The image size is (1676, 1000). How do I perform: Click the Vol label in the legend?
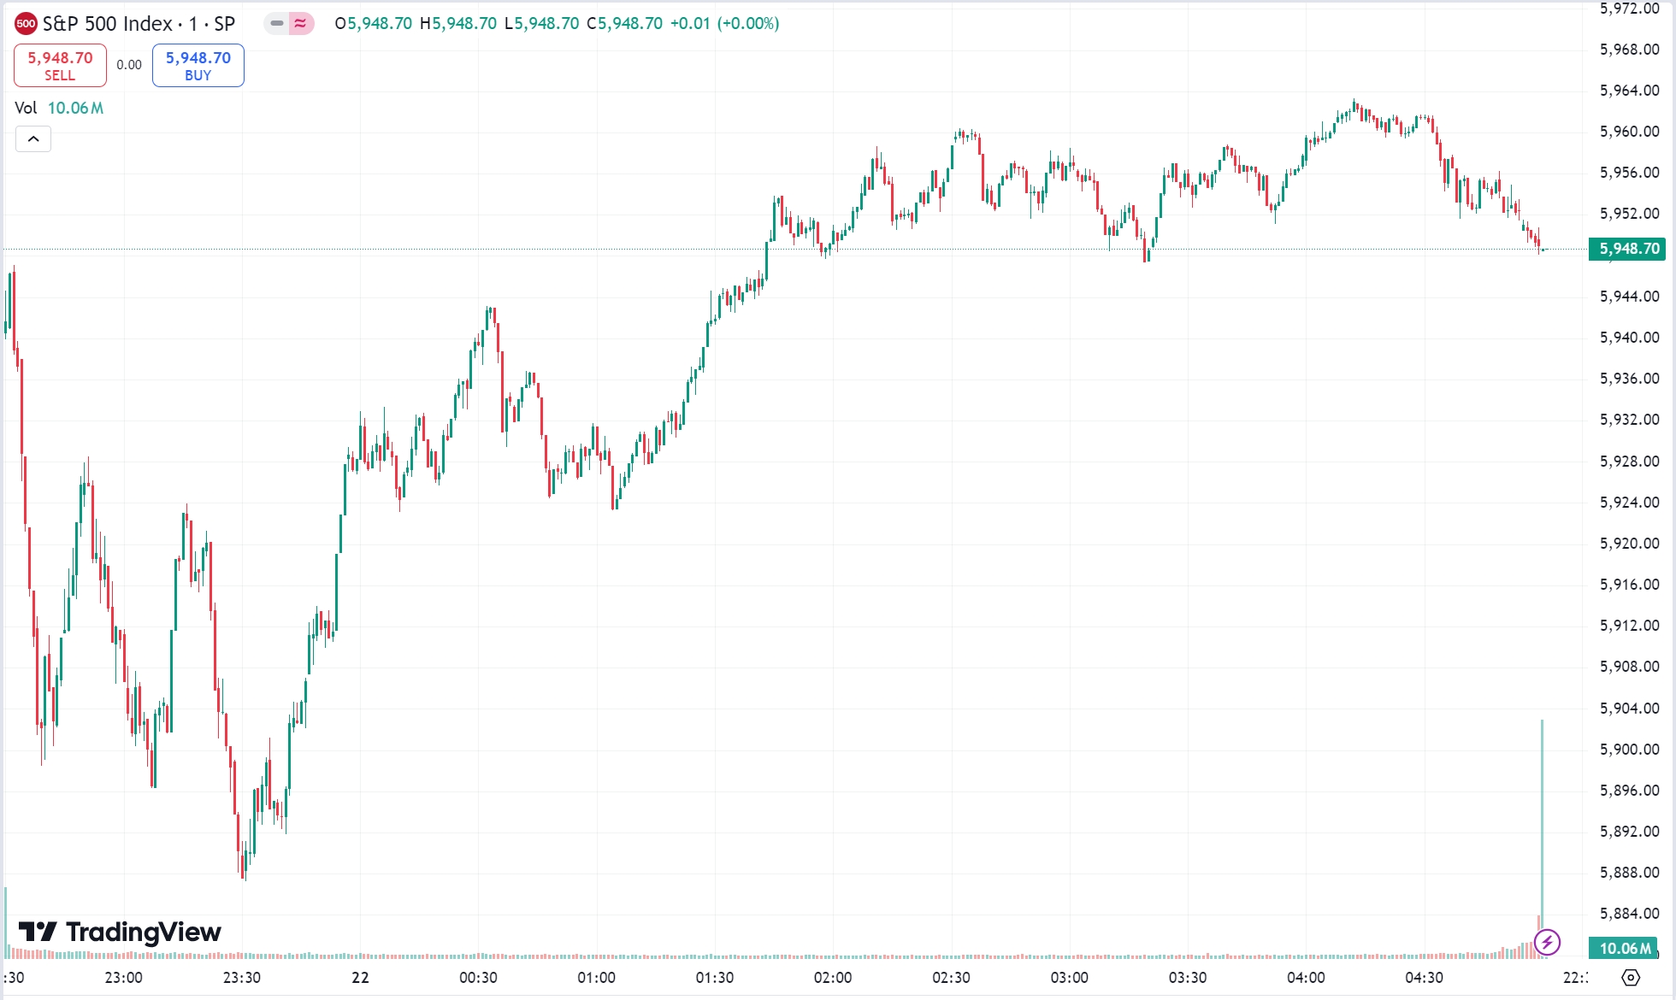(x=26, y=109)
